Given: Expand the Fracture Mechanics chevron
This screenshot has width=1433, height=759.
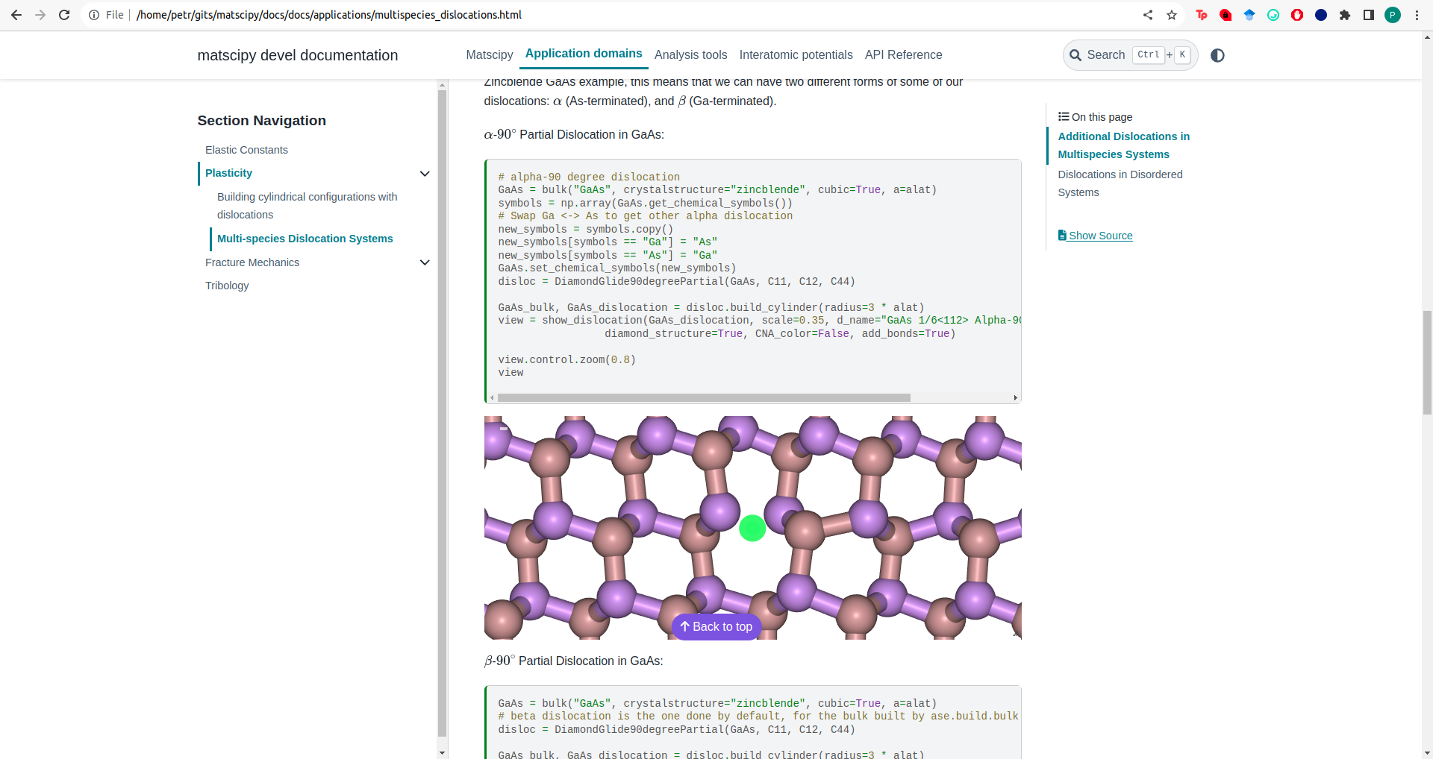Looking at the screenshot, I should click(x=425, y=262).
